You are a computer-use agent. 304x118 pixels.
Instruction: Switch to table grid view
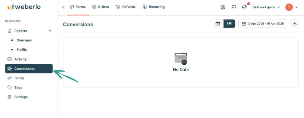(x=218, y=24)
